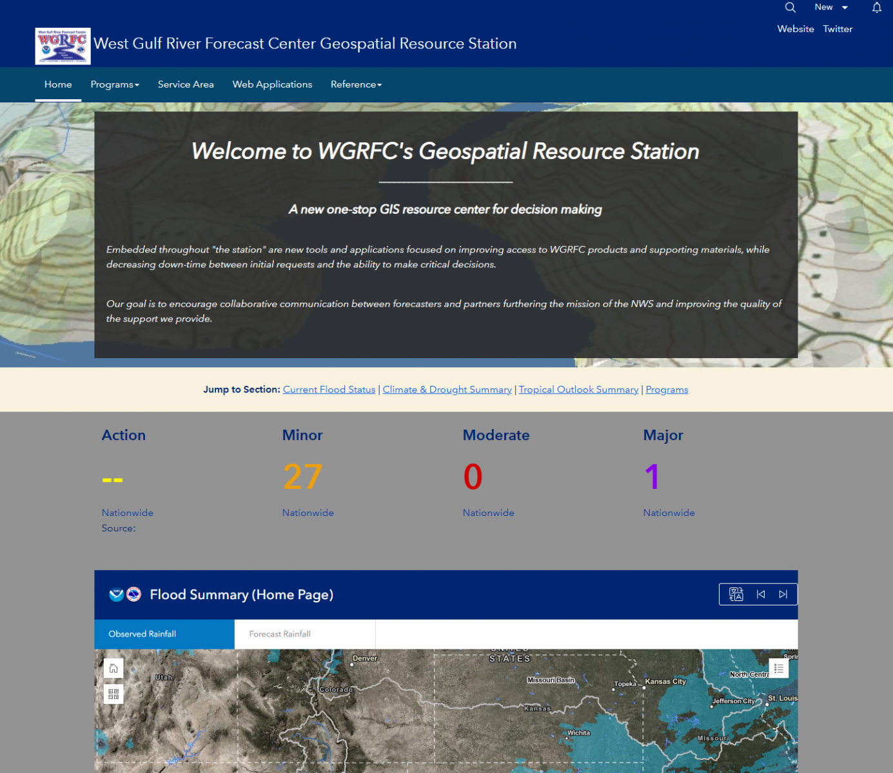Image resolution: width=893 pixels, height=773 pixels.
Task: Click the NOAA logo in Flood Summary header
Action: point(116,594)
